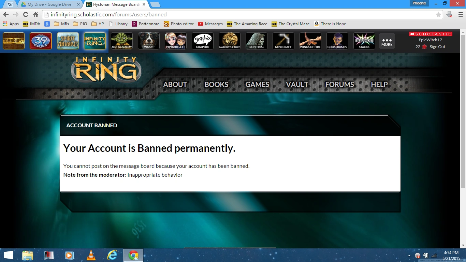The image size is (466, 262).
Task: Open the Goosebumps icon
Action: pos(337,41)
